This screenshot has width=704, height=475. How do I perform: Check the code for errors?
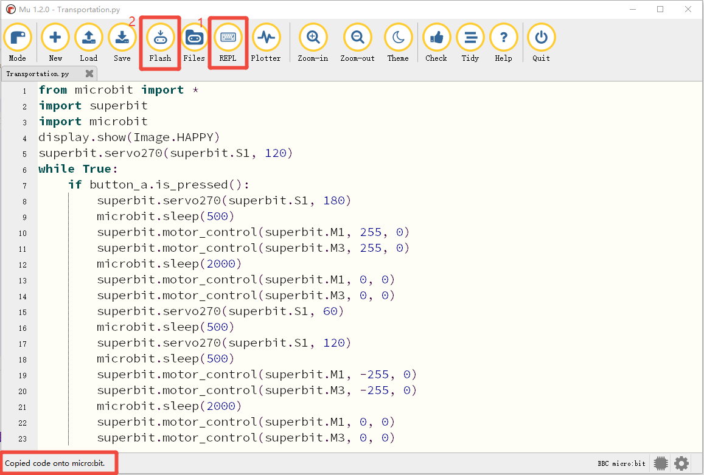pyautogui.click(x=436, y=43)
